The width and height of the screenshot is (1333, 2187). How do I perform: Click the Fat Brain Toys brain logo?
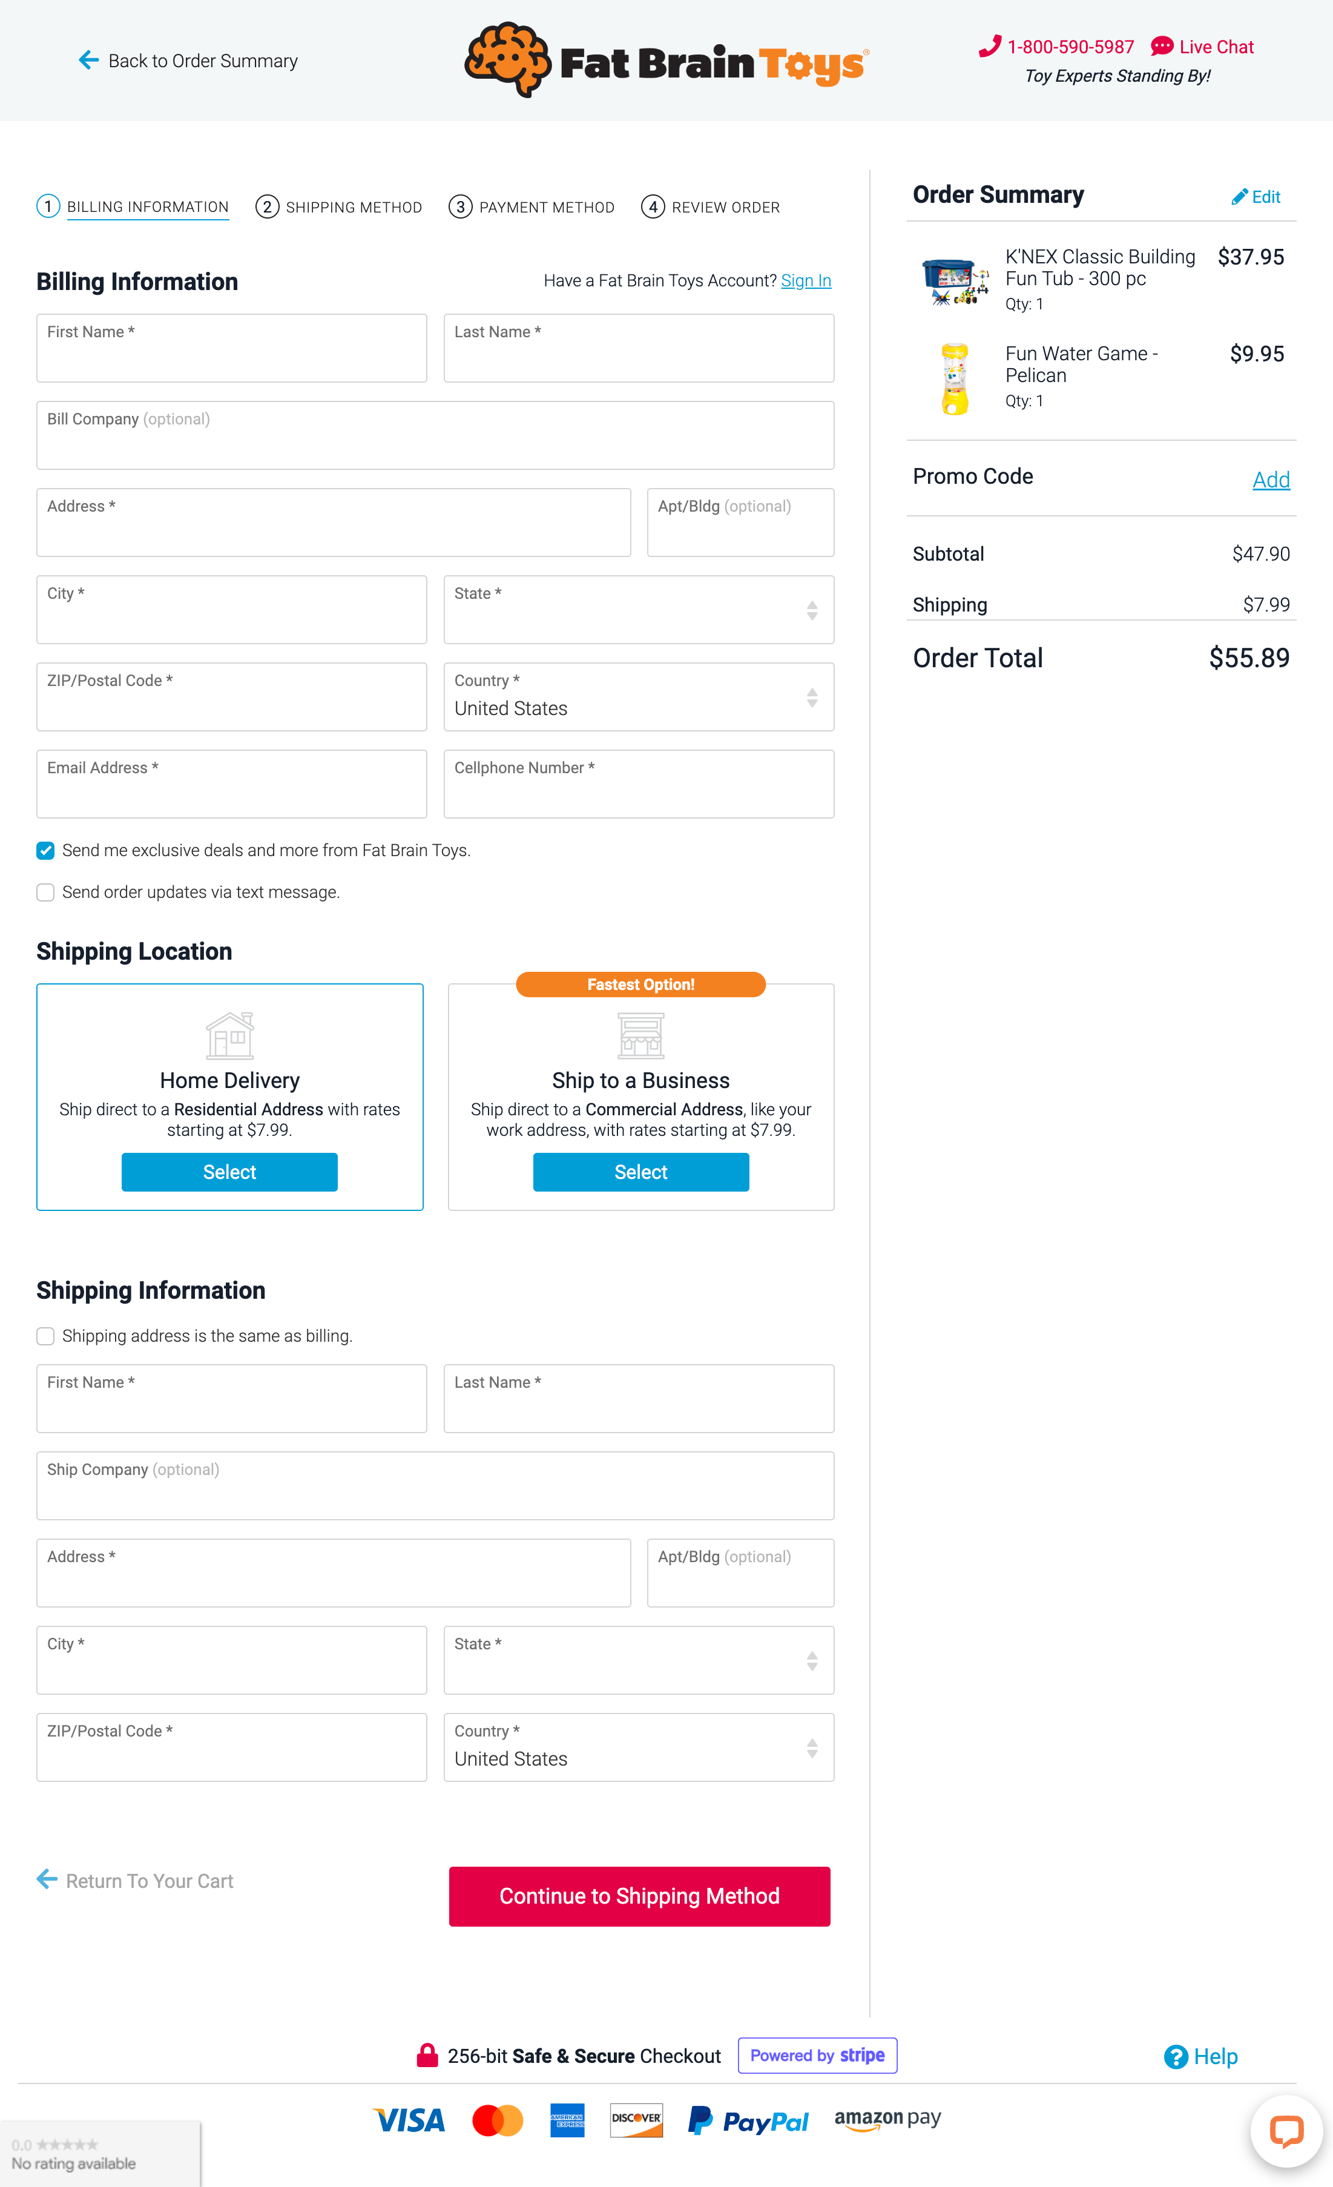click(508, 59)
